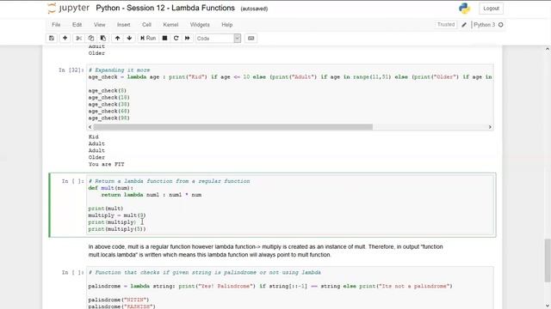Image resolution: width=551 pixels, height=309 pixels.
Task: Click the page vertical scrollbar thumb
Action: 548,260
